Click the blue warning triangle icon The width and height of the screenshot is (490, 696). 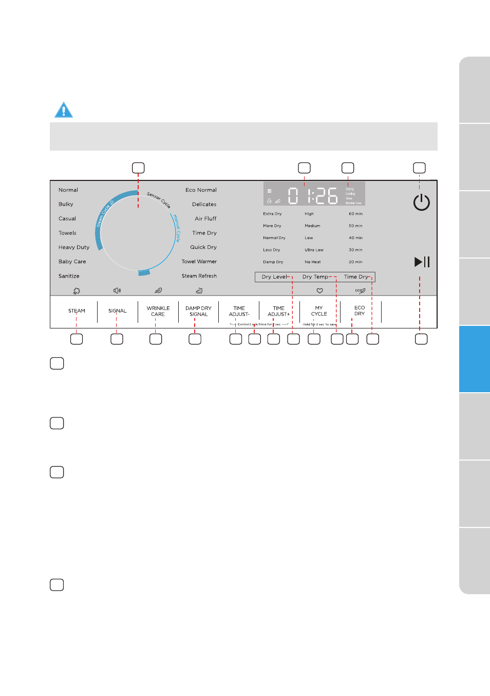tap(64, 110)
